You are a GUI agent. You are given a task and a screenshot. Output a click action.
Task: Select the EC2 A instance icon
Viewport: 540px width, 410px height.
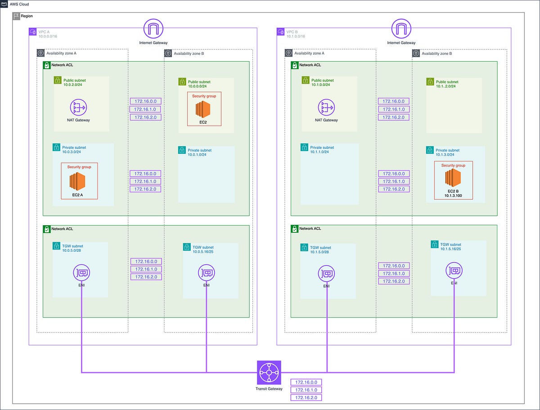78,181
